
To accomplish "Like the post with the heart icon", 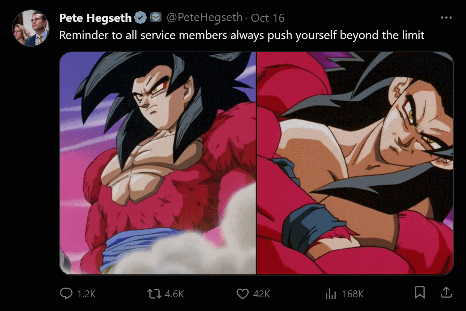I will point(242,294).
